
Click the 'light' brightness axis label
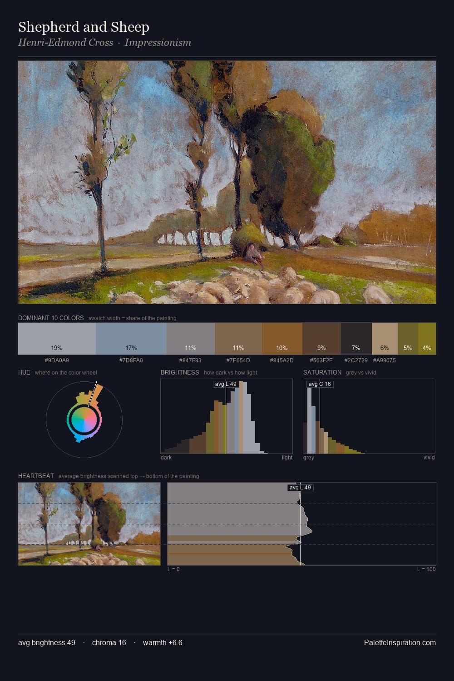287,458
